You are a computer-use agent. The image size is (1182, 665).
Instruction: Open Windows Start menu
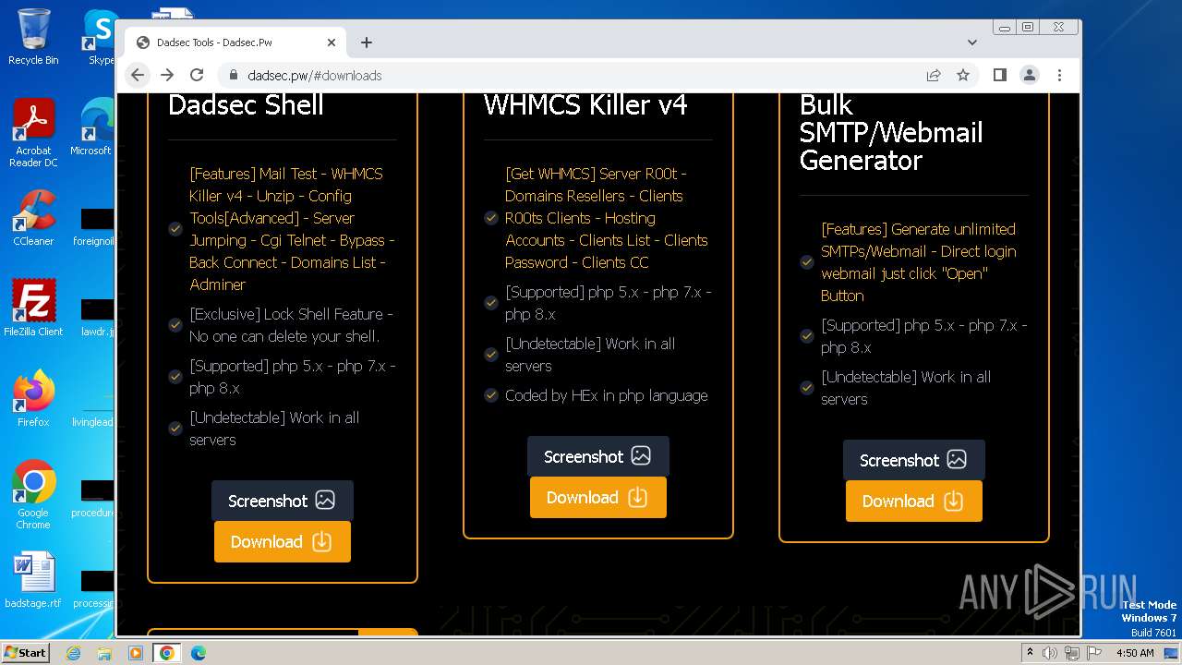tap(25, 652)
